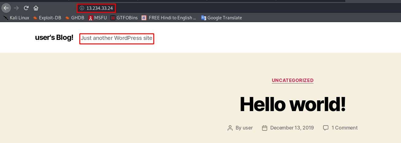
Task: Open FREE Hindi to English bookmark
Action: [169, 18]
